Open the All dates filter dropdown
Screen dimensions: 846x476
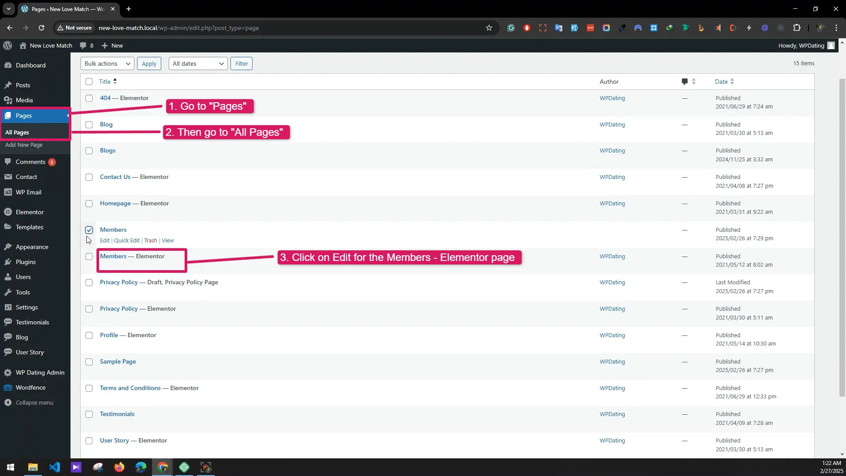[198, 63]
